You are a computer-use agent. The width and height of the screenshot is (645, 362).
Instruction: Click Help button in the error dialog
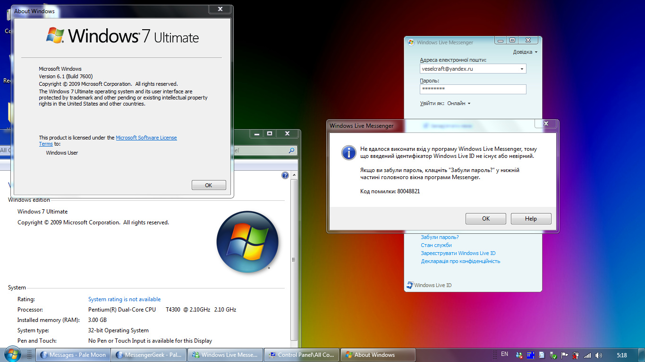tap(531, 219)
